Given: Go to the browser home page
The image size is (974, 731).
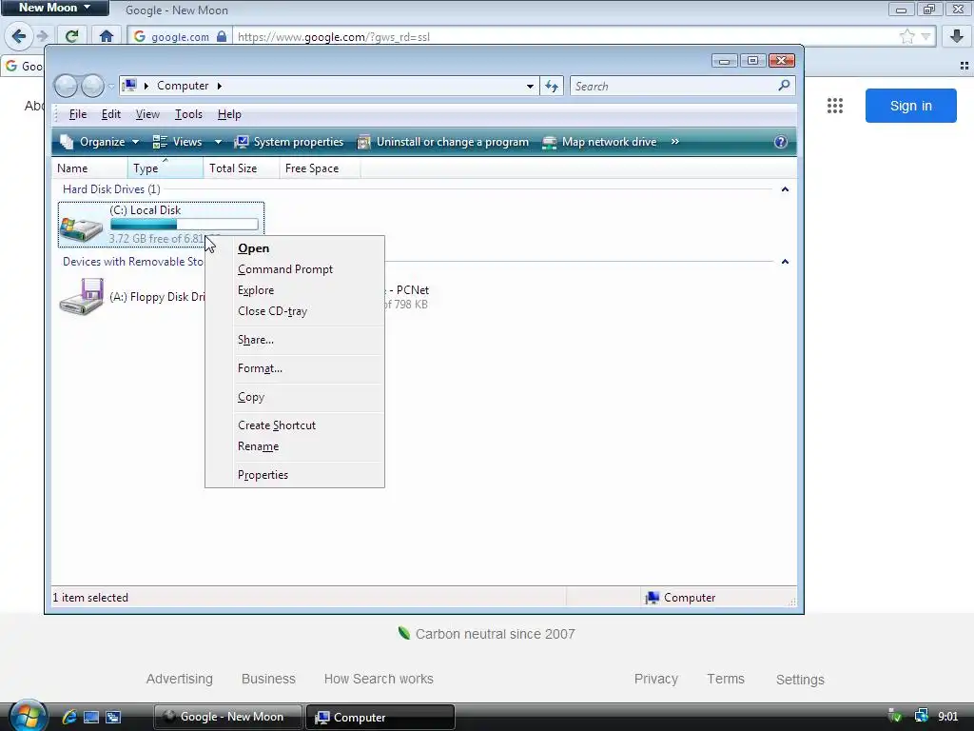Looking at the screenshot, I should click(107, 36).
